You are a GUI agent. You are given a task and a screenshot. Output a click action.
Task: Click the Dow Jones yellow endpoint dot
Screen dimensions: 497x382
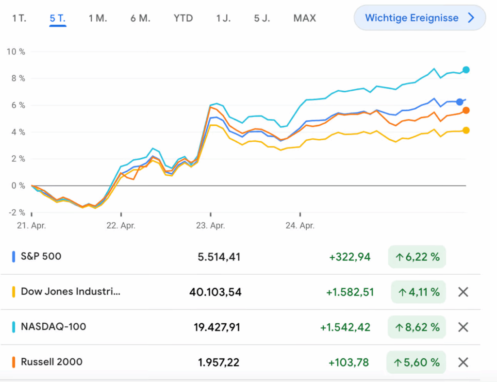point(466,130)
